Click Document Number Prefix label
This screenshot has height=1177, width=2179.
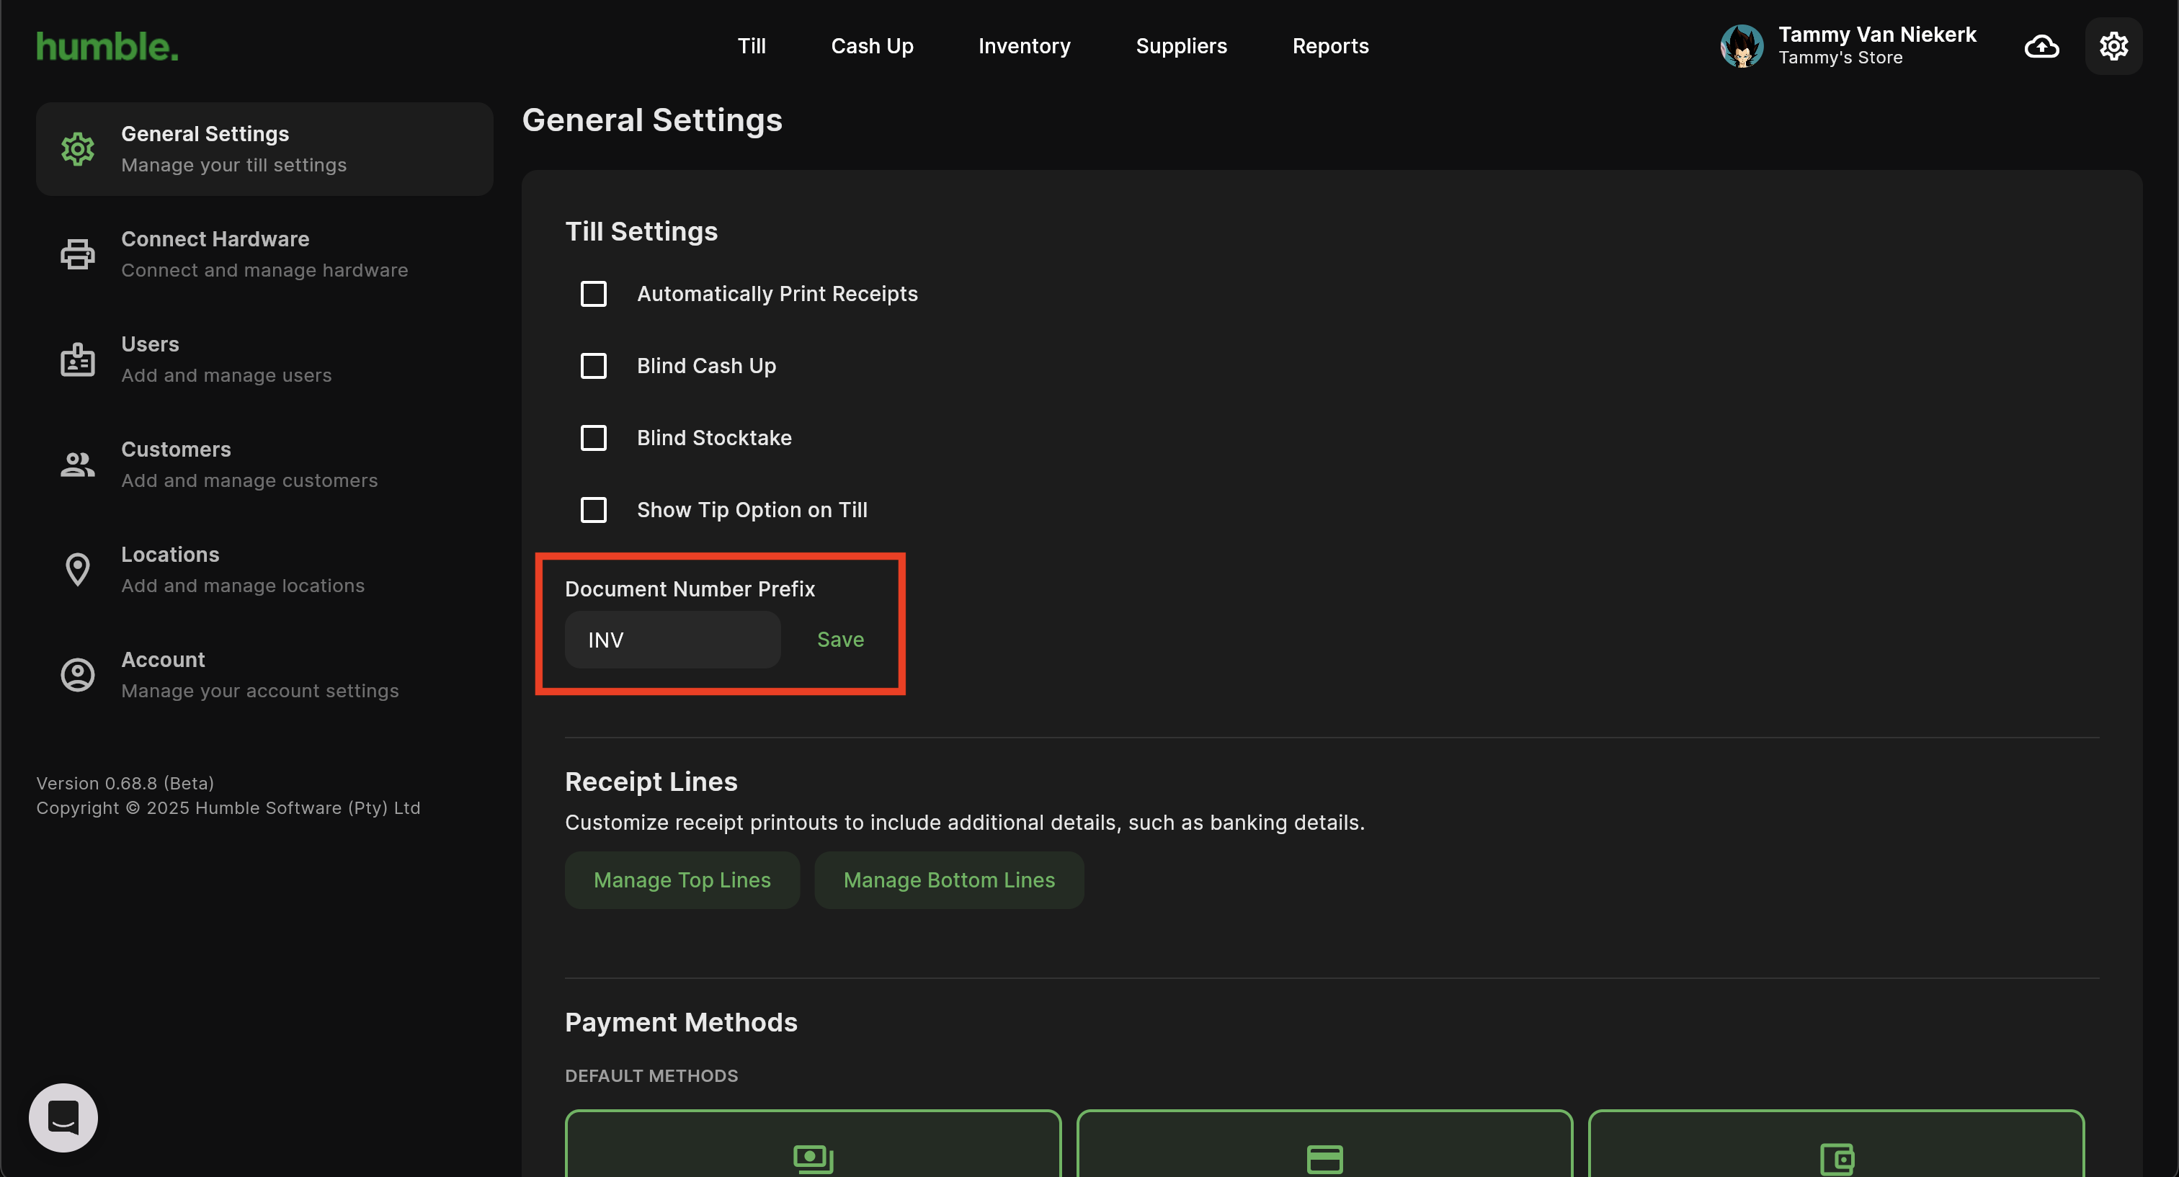pos(690,588)
